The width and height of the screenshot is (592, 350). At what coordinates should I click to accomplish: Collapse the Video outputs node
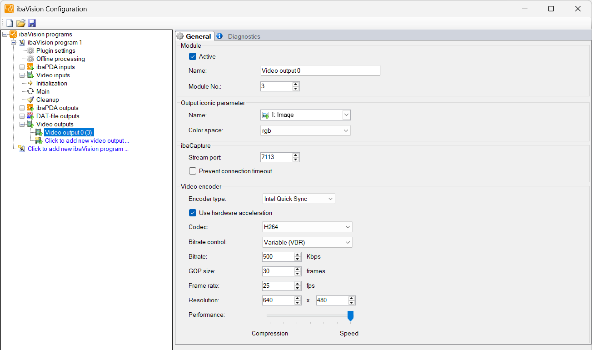pyautogui.click(x=22, y=124)
